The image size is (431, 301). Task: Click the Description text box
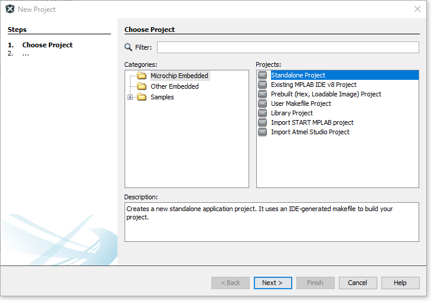[272, 222]
